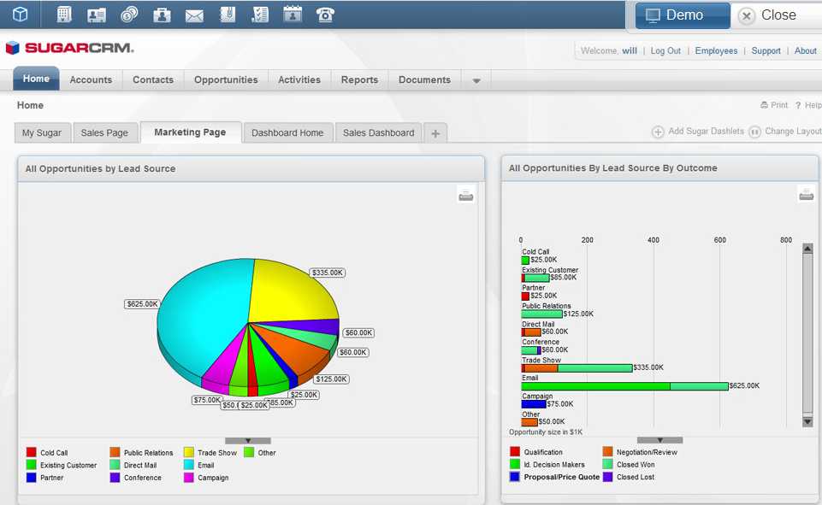822x505 pixels.
Task: Click the username will link
Action: click(x=630, y=50)
